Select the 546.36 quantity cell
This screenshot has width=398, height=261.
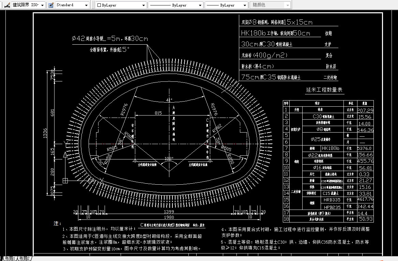tap(365, 130)
